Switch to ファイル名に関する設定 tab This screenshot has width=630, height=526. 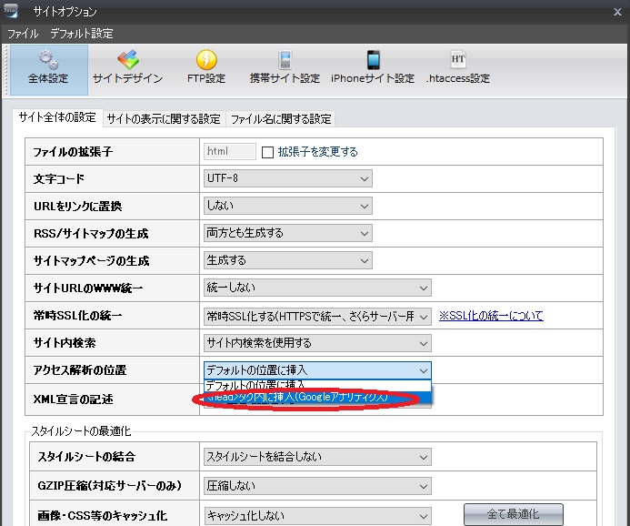281,119
